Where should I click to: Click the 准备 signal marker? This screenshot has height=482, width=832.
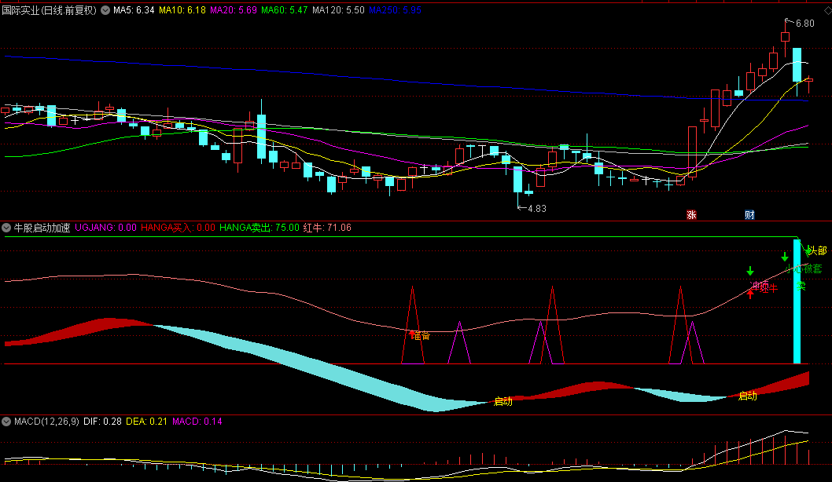420,335
